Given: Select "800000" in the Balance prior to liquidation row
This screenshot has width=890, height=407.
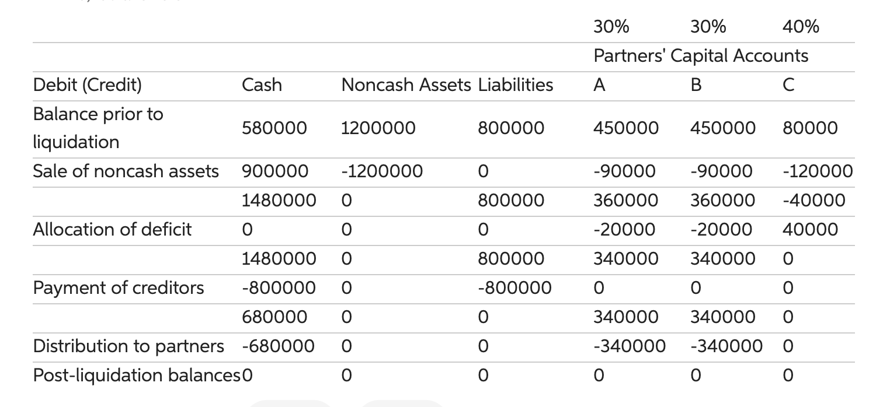Looking at the screenshot, I should (511, 128).
